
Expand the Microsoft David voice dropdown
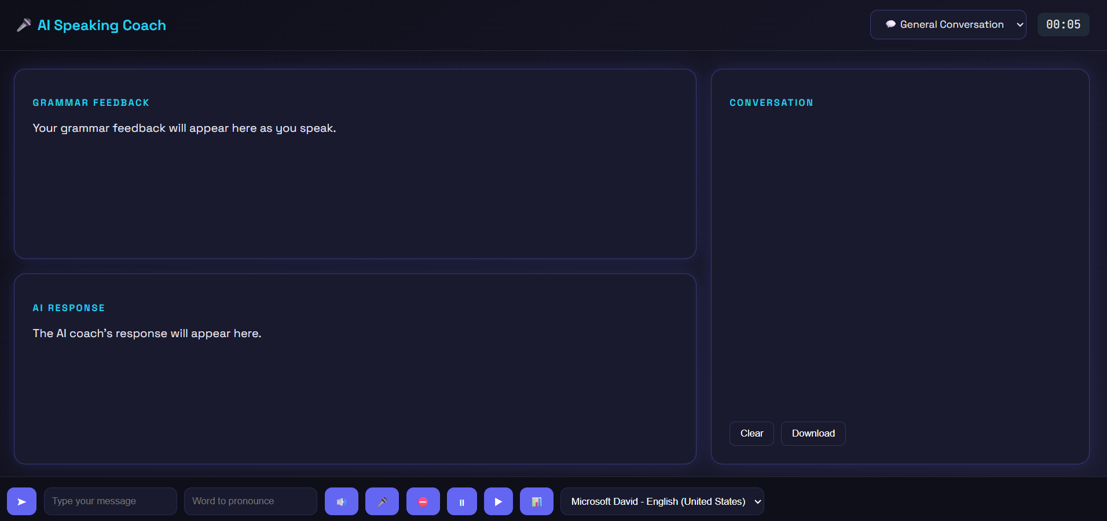(x=662, y=501)
